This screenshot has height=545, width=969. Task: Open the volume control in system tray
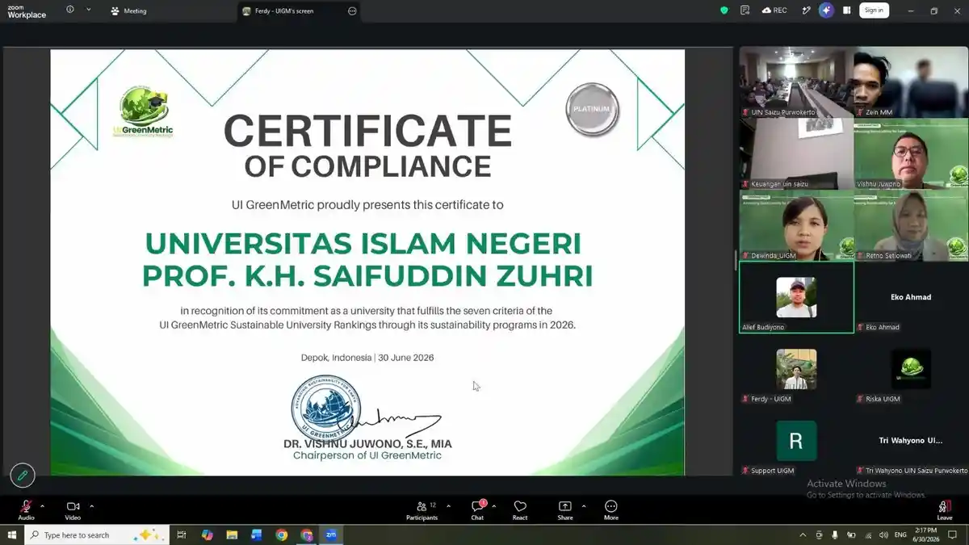[883, 535]
